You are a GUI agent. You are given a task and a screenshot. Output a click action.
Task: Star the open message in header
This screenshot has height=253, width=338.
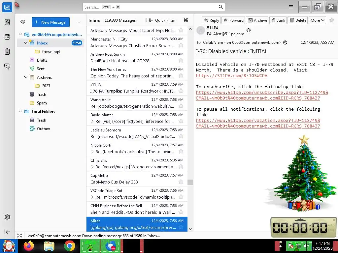332,20
